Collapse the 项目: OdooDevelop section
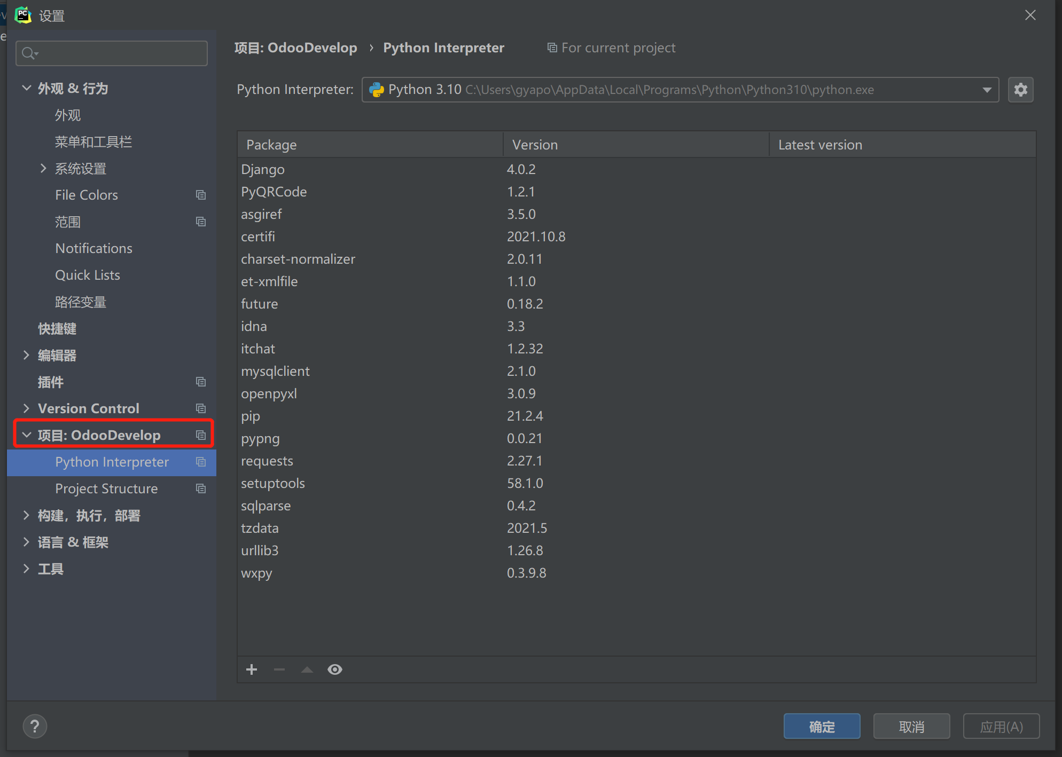The width and height of the screenshot is (1062, 757). [26, 435]
